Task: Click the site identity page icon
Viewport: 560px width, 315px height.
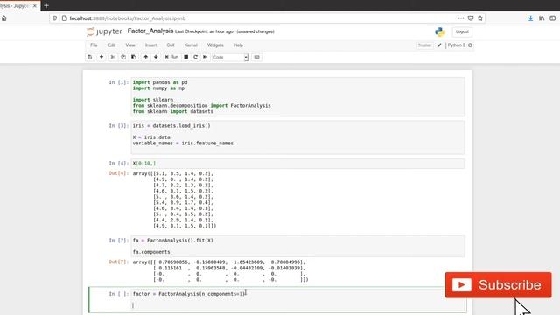Action: [64, 18]
